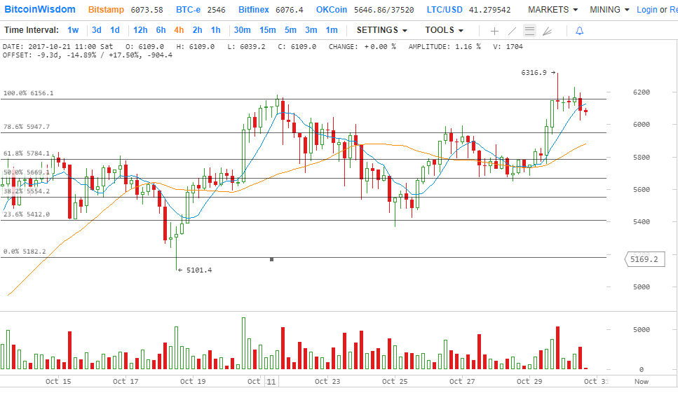Image resolution: width=678 pixels, height=393 pixels.
Task: Expand the TOOLS dropdown menu
Action: coord(444,30)
